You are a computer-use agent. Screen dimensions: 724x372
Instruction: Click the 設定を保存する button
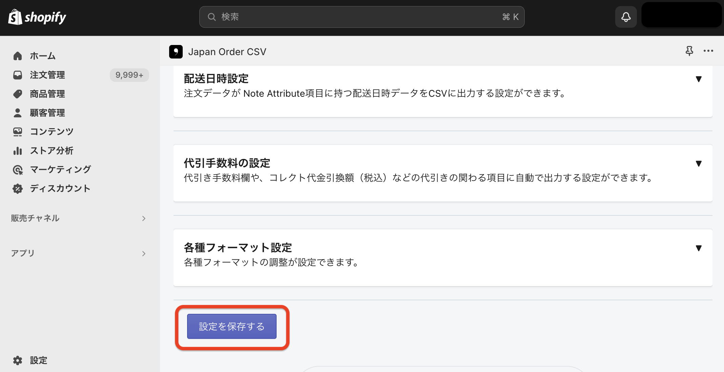point(232,326)
